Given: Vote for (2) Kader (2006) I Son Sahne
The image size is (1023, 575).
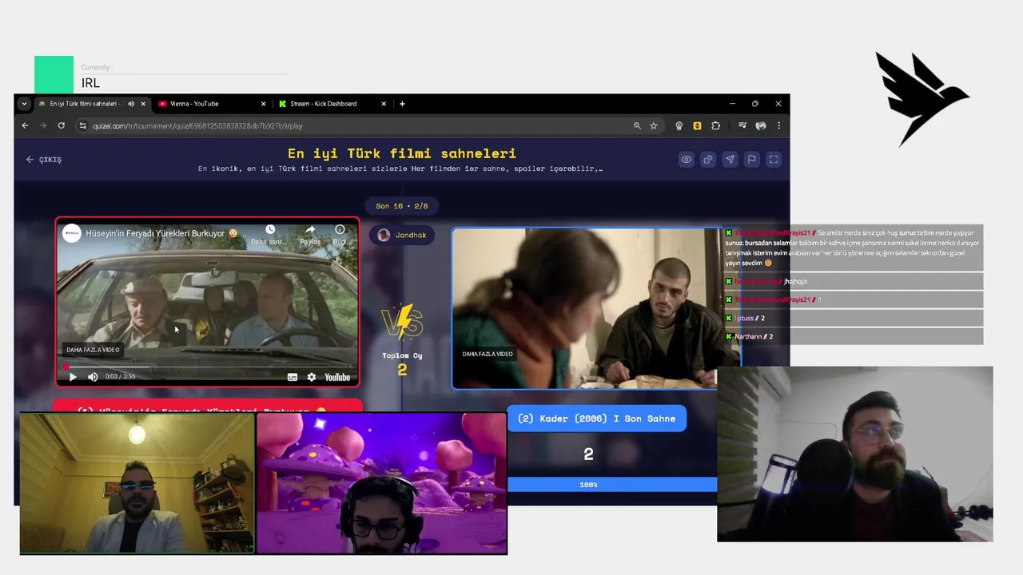Looking at the screenshot, I should pyautogui.click(x=596, y=418).
